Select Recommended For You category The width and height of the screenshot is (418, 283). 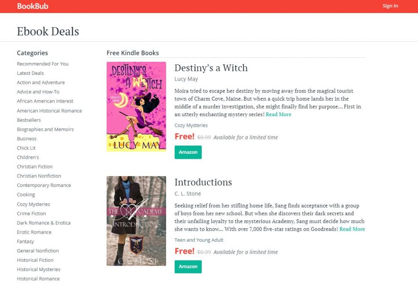(x=42, y=64)
